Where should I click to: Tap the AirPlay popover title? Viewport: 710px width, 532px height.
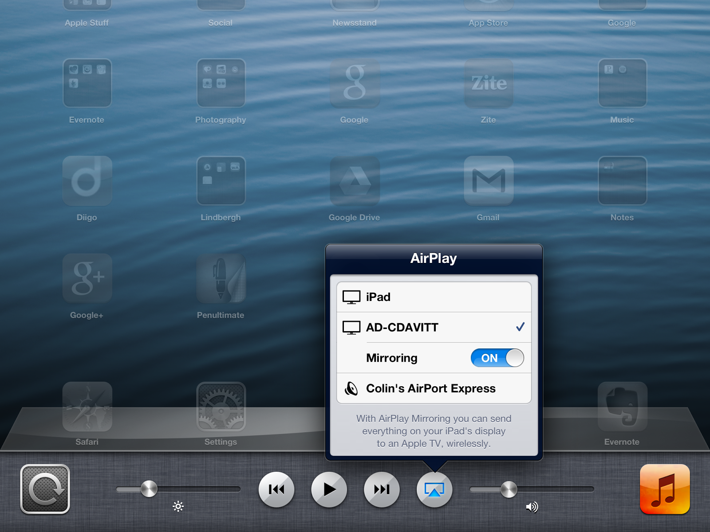point(434,258)
